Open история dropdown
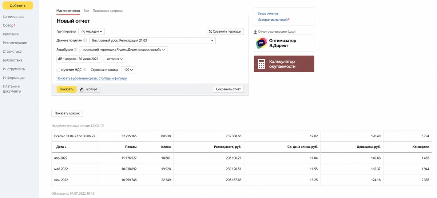The image size is (437, 198). 114,59
